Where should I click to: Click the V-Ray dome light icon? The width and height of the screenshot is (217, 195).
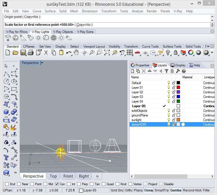(x=46, y=38)
